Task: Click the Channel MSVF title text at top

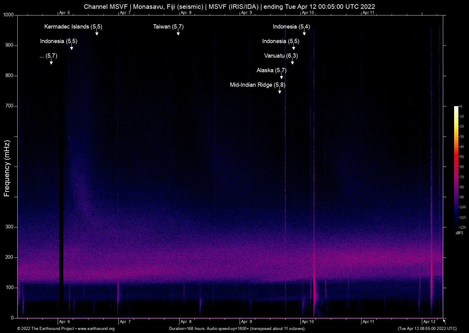Action: 229,7
